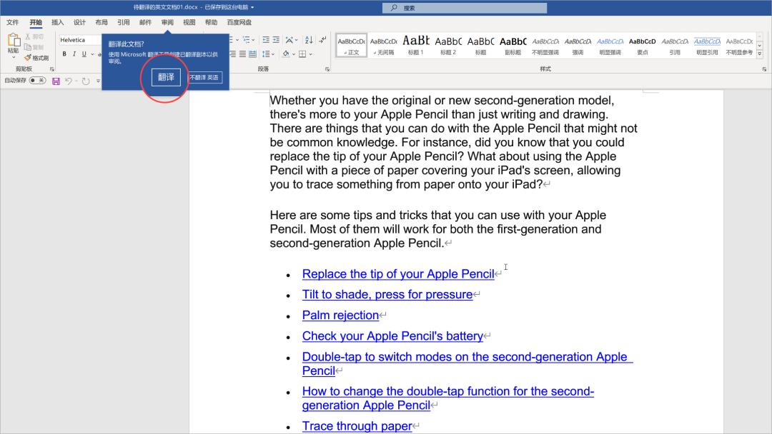Open the Helvetica font name dropdown
This screenshot has height=434, width=772.
point(79,40)
